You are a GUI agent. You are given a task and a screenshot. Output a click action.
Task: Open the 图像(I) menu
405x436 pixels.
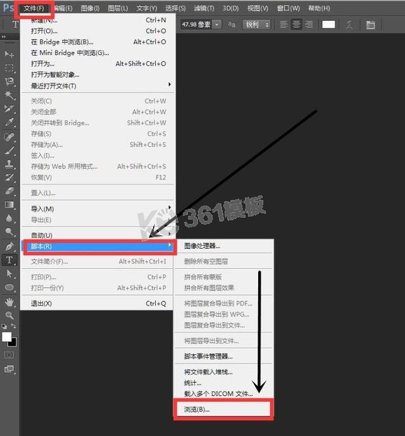pyautogui.click(x=90, y=8)
